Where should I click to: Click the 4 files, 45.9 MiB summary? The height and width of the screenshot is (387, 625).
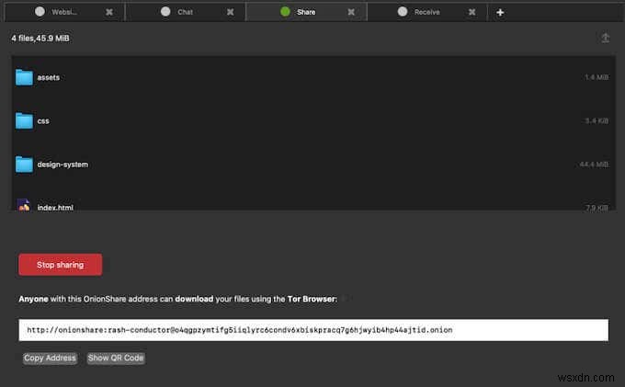tap(40, 39)
